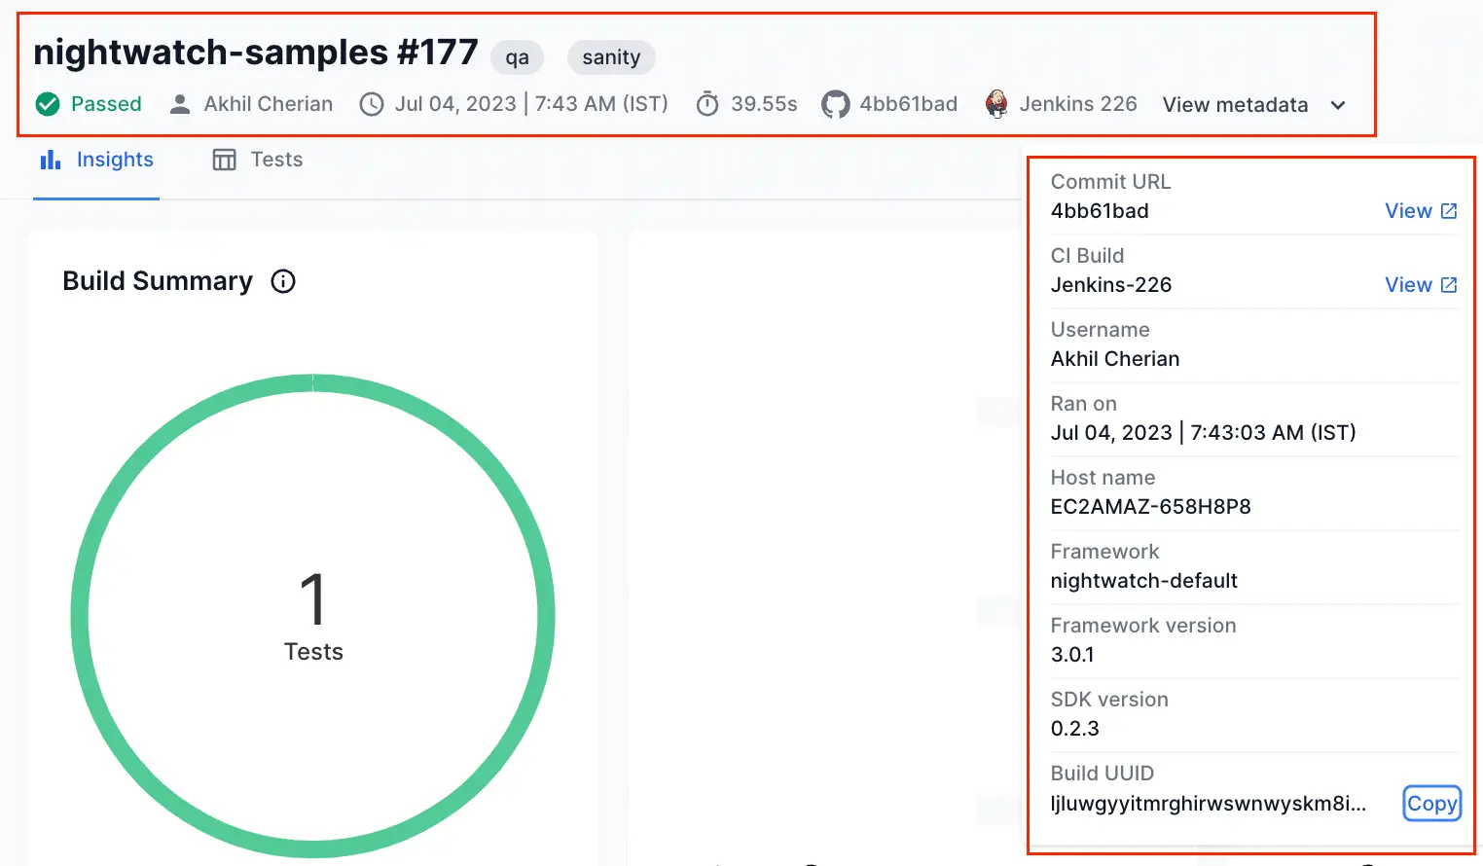Click external link icon in Commit URL row
The height and width of the screenshot is (866, 1483).
click(x=1449, y=211)
